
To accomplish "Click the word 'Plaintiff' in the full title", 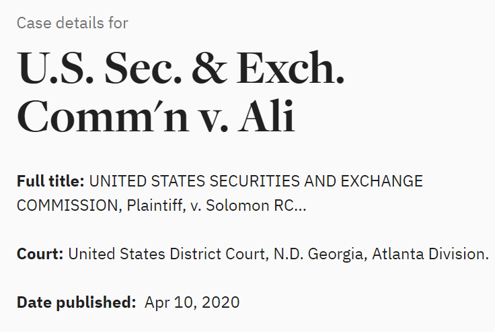I will (156, 206).
